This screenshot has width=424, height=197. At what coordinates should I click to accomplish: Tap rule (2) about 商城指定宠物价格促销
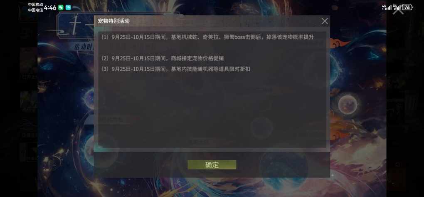point(163,58)
